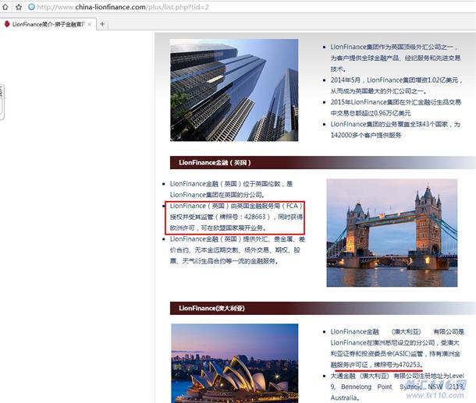
Task: Click the bullet about 142000多个客户
Action: (396, 129)
